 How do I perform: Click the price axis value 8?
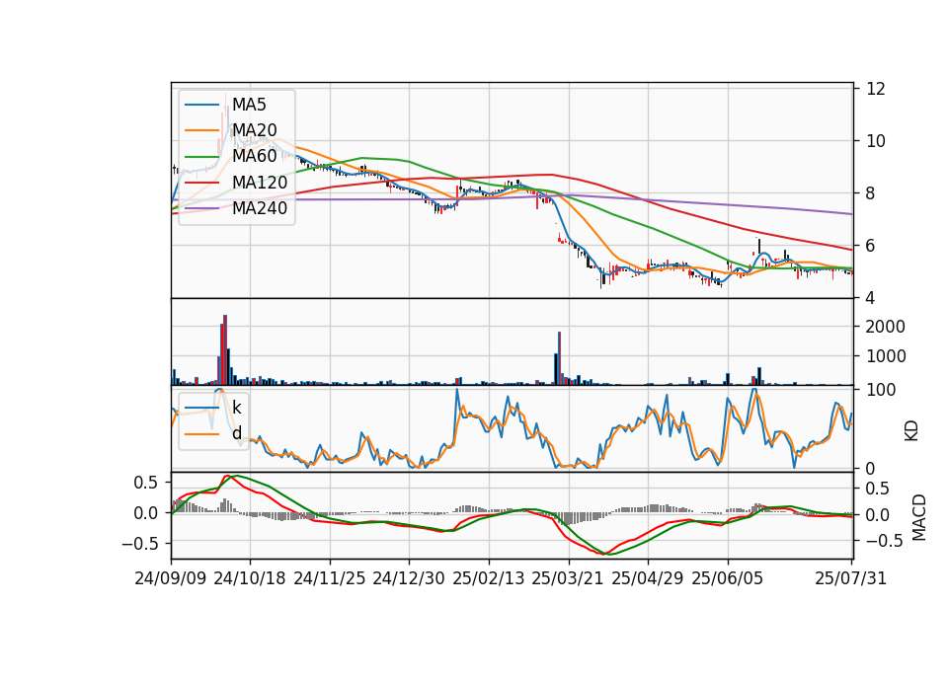tap(871, 193)
